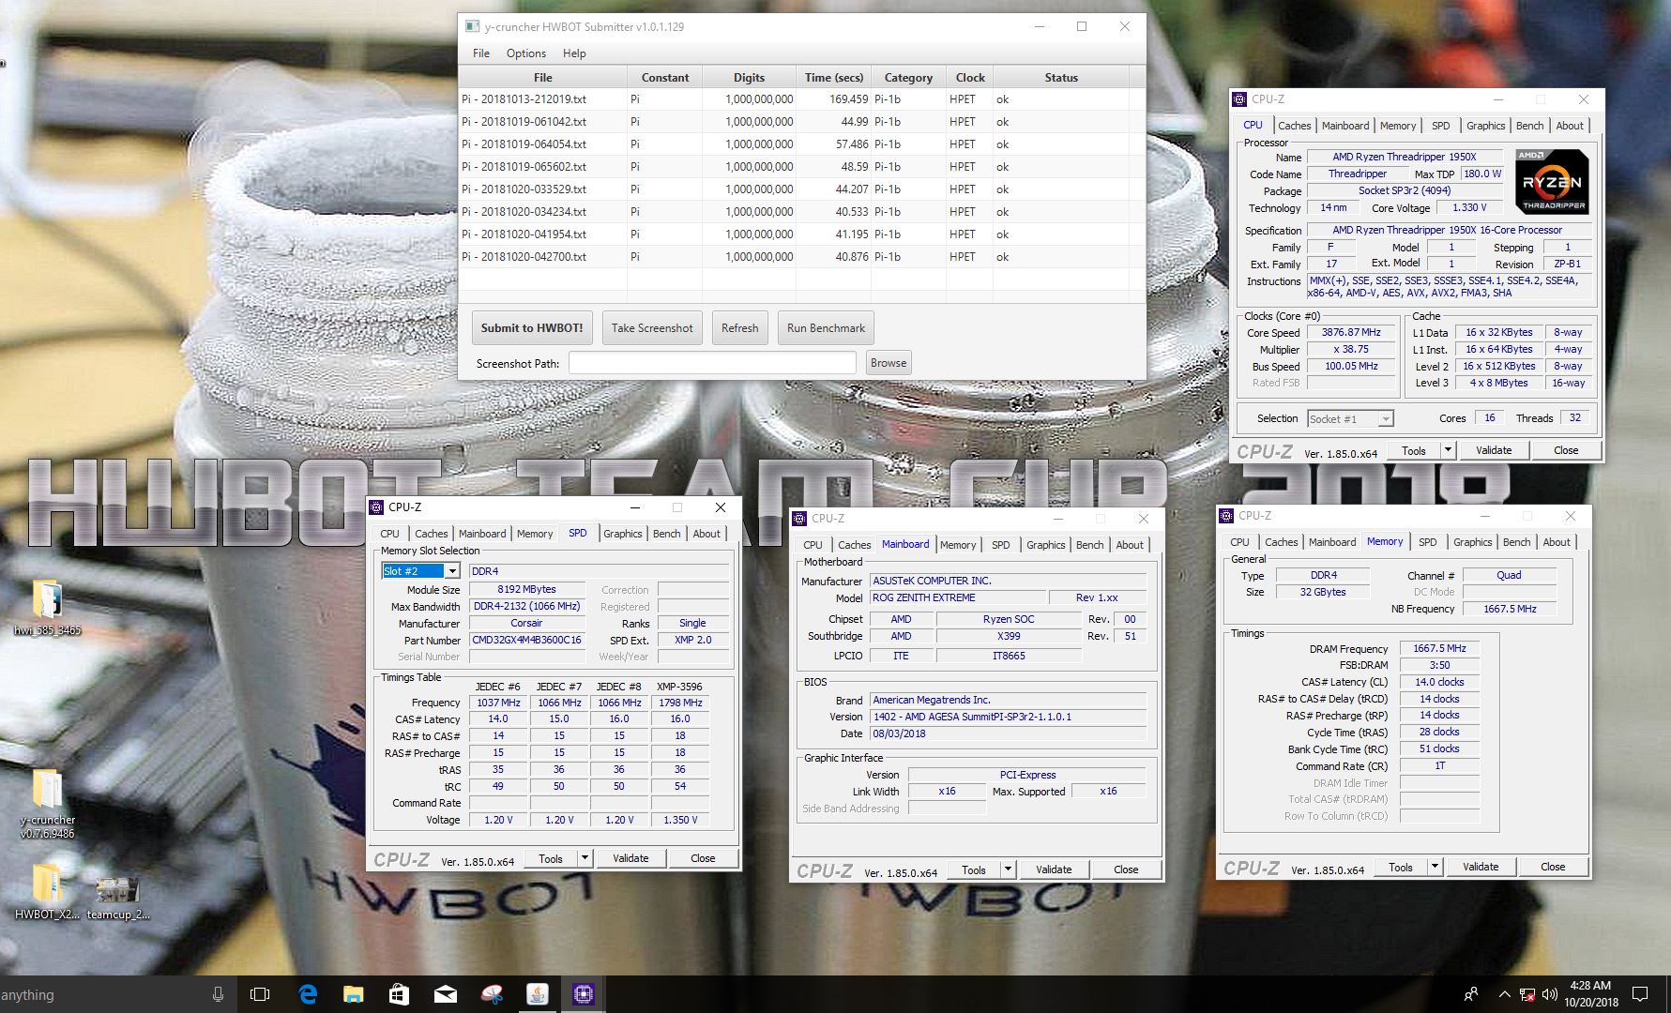This screenshot has width=1671, height=1013.
Task: Show hidden system tray icons
Action: 1504,994
